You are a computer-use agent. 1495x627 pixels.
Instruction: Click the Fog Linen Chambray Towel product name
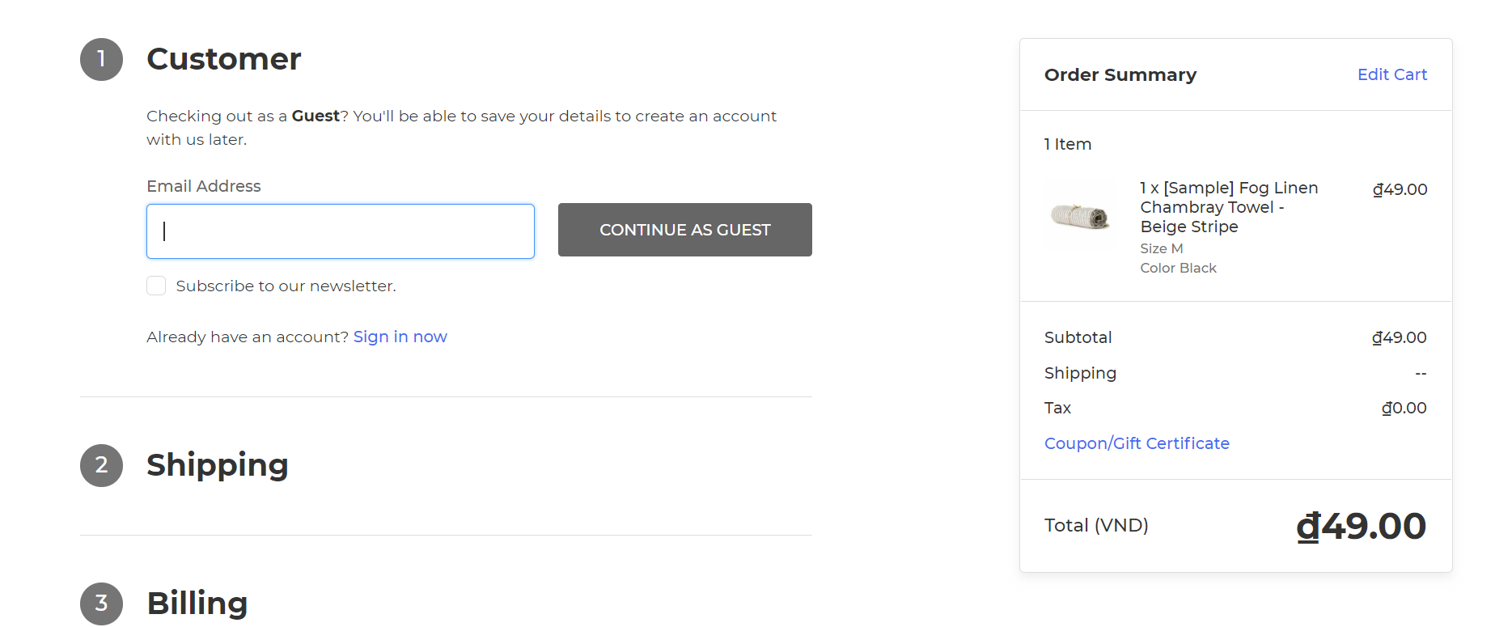coord(1228,207)
